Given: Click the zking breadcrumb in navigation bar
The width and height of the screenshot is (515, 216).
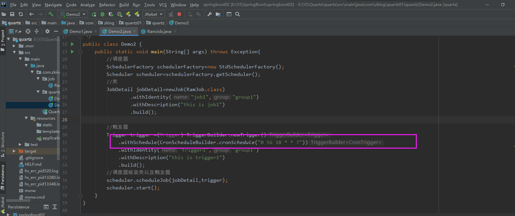Looking at the screenshot, I should (106, 23).
